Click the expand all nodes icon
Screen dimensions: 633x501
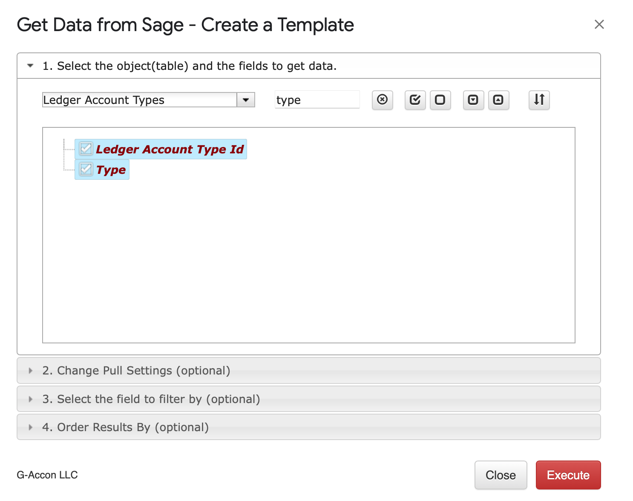pyautogui.click(x=473, y=100)
